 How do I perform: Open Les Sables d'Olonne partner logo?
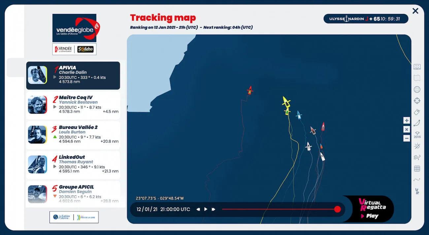[x=61, y=217]
